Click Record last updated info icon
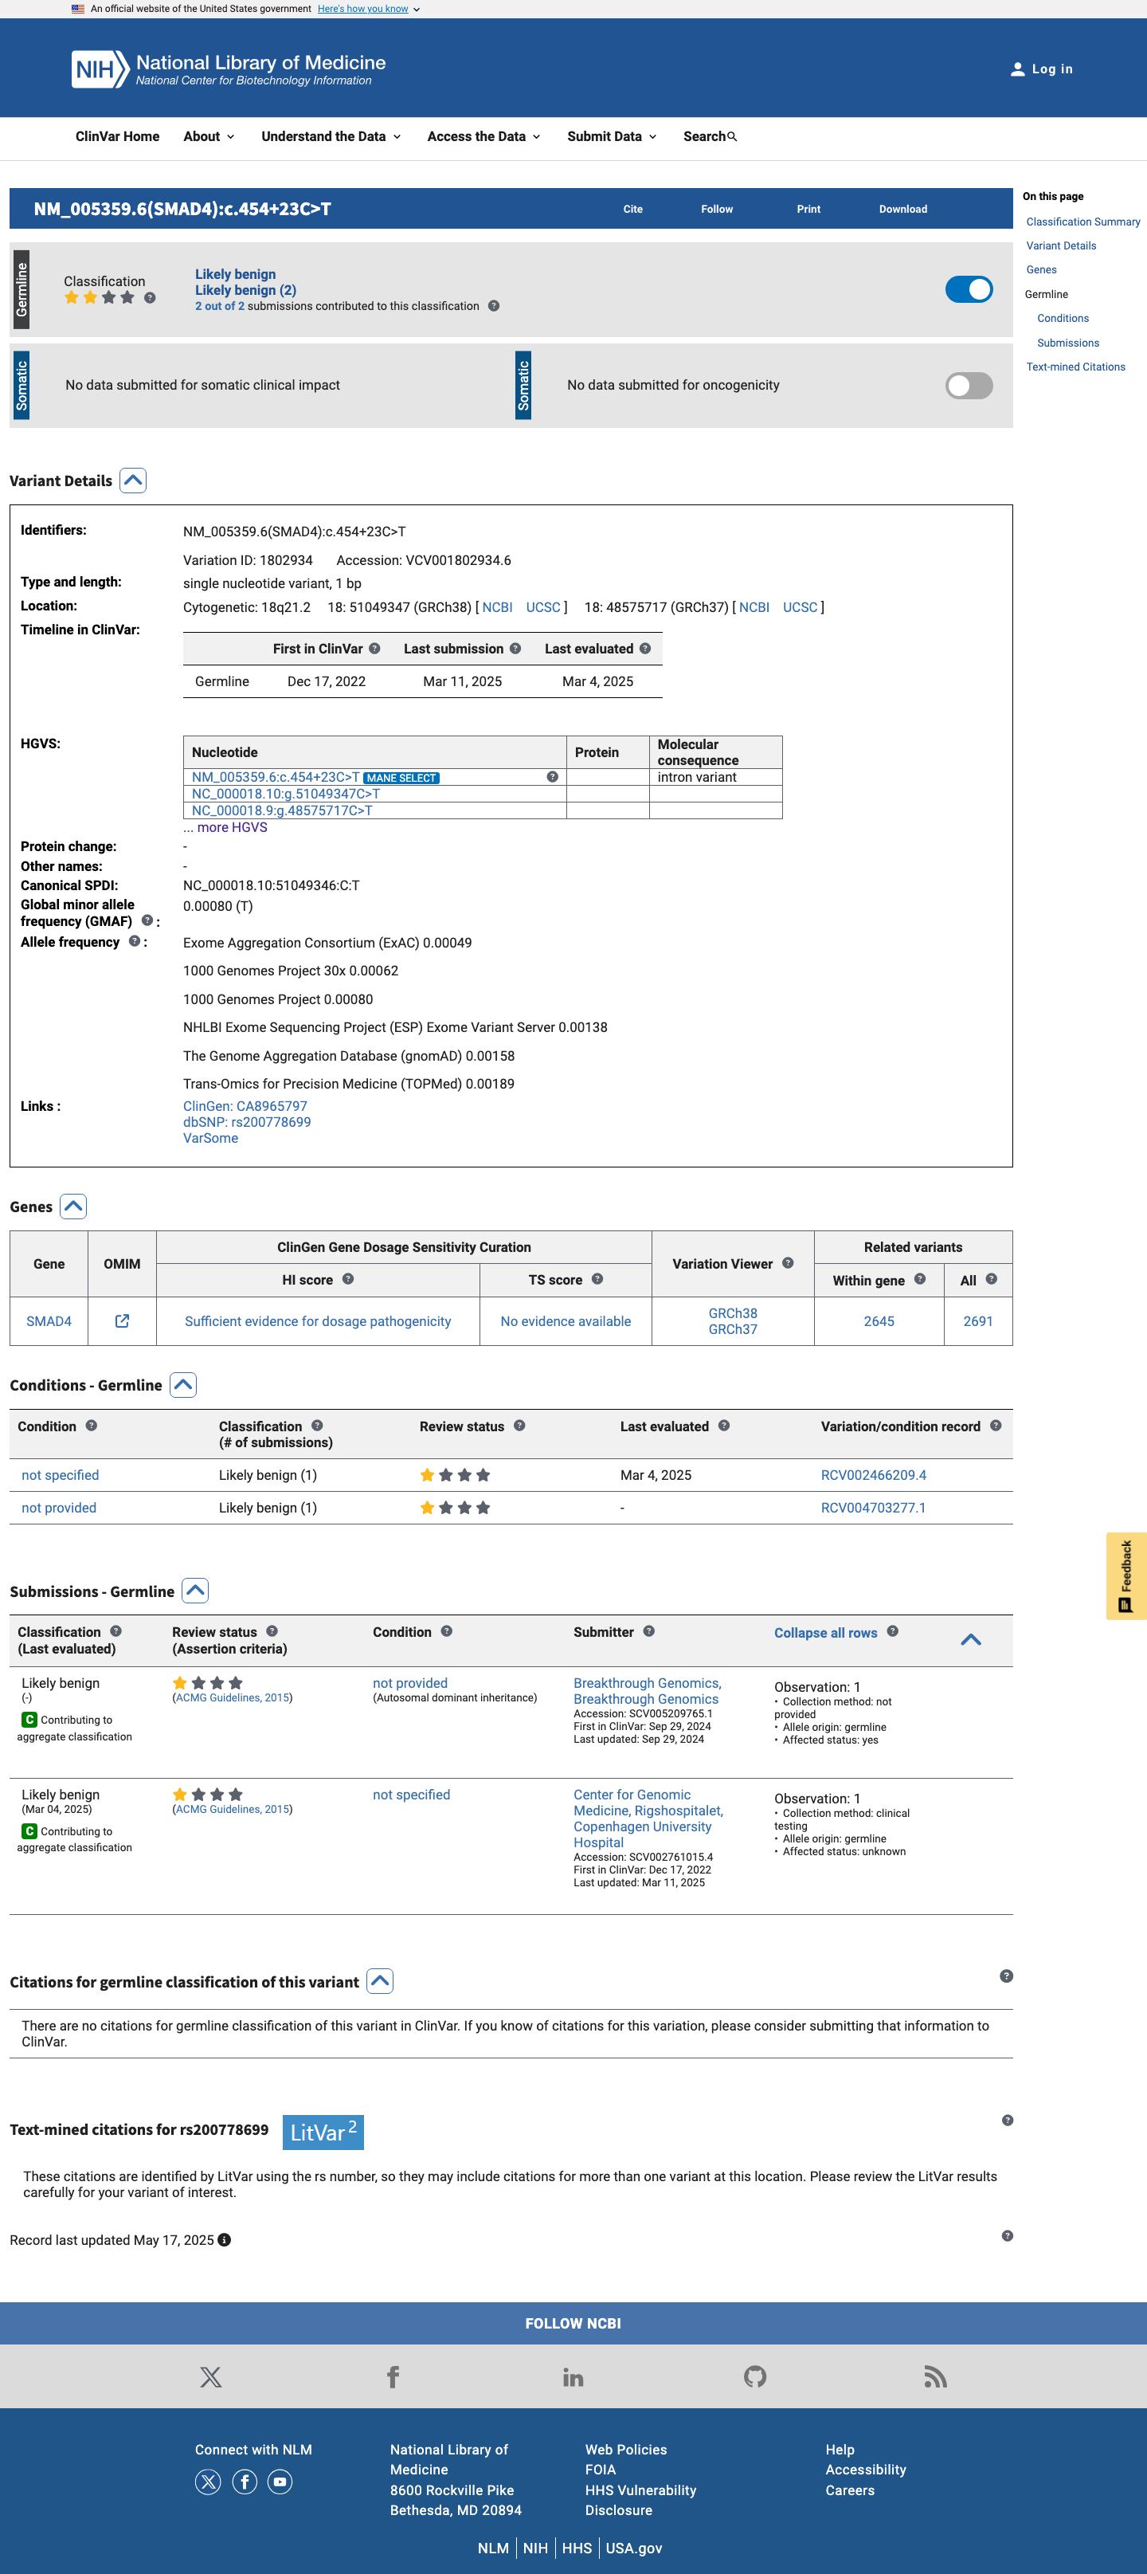The width and height of the screenshot is (1147, 2574). coord(225,2240)
